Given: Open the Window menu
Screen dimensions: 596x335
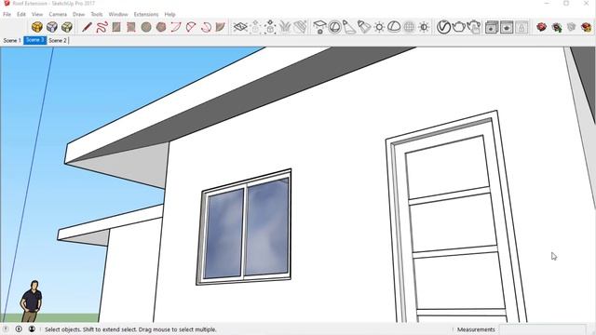Looking at the screenshot, I should (x=118, y=14).
